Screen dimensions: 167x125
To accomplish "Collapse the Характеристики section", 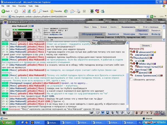I will [45, 37].
